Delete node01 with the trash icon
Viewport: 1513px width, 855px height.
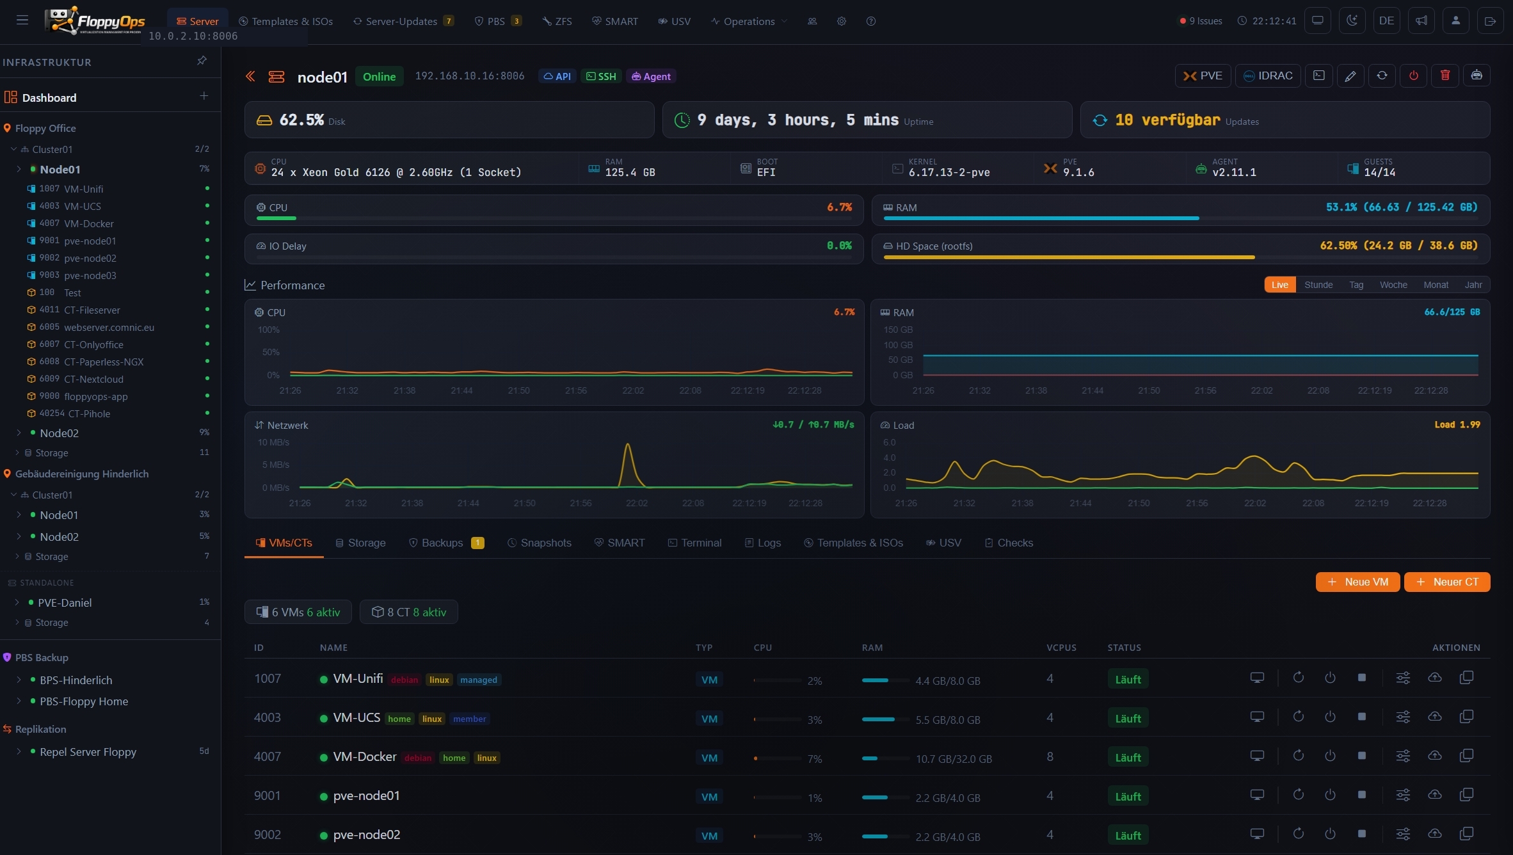[x=1445, y=76]
